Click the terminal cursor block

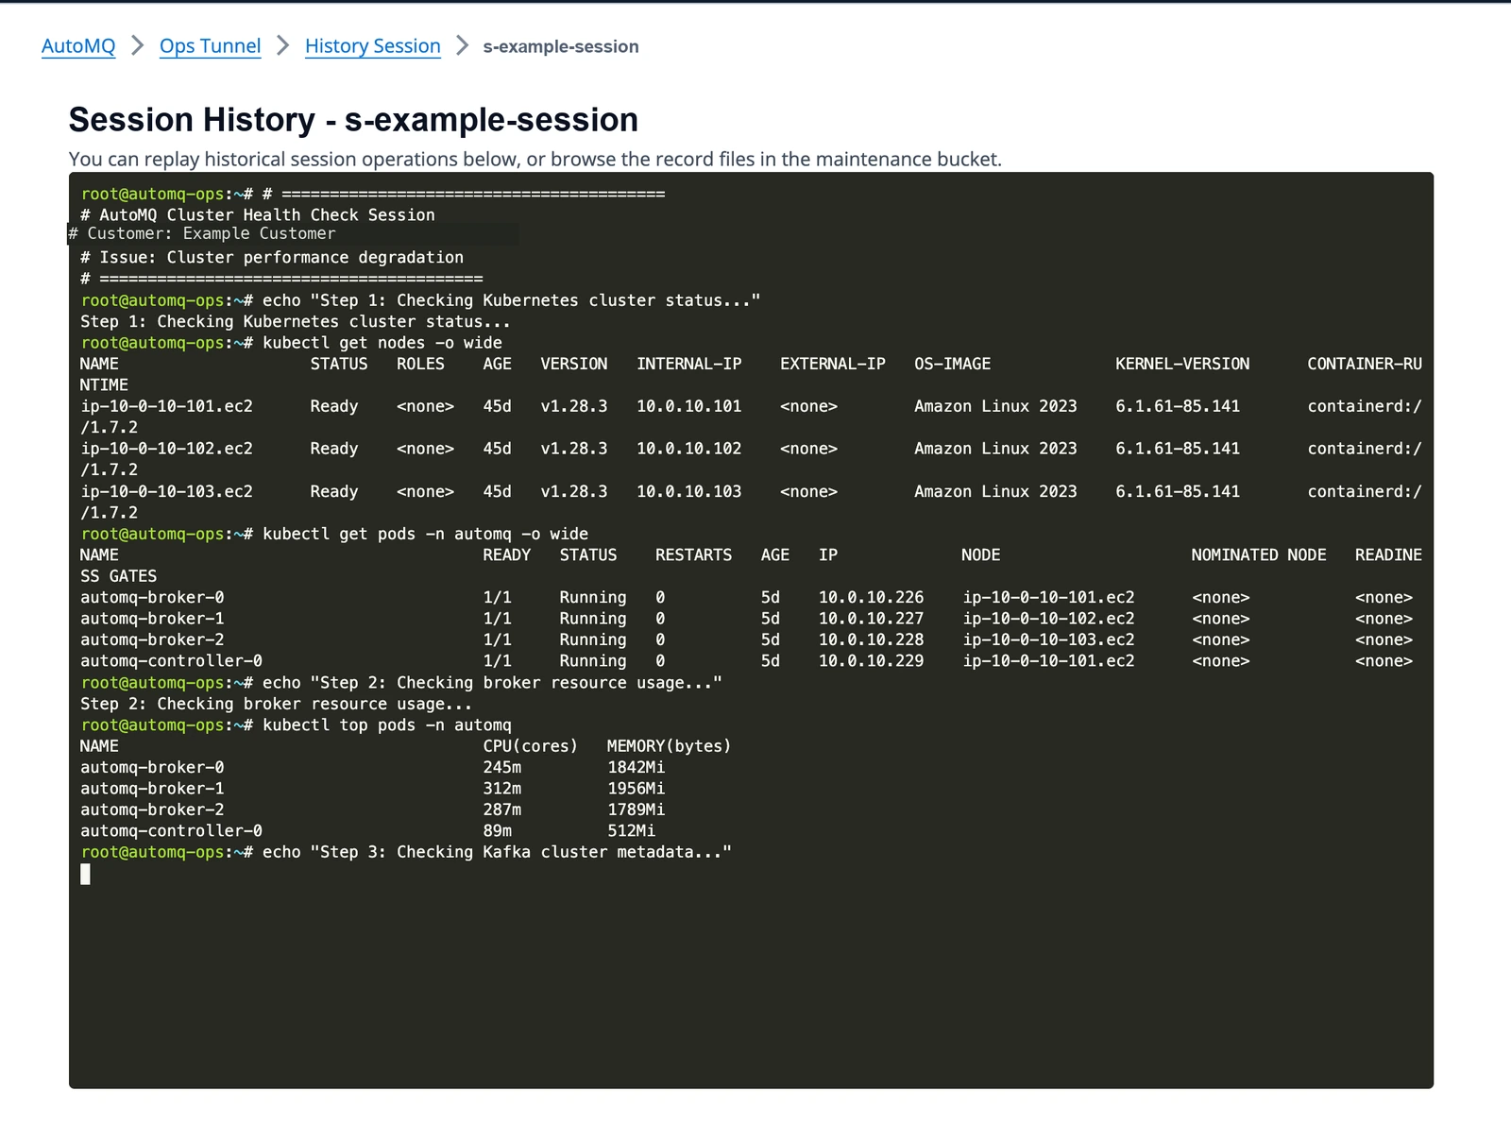click(86, 874)
